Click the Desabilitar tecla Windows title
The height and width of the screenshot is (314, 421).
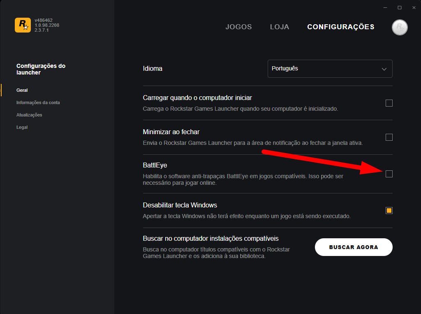coord(180,205)
